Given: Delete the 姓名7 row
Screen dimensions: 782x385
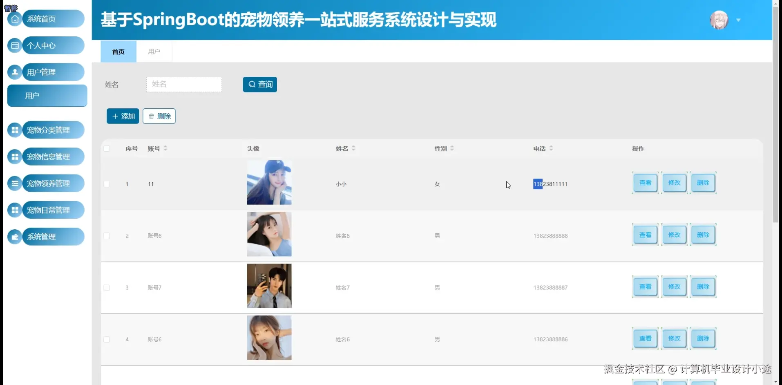Looking at the screenshot, I should coord(703,287).
